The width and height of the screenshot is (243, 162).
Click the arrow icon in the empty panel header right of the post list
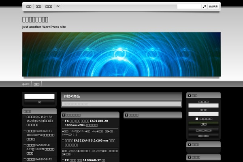click(126, 115)
